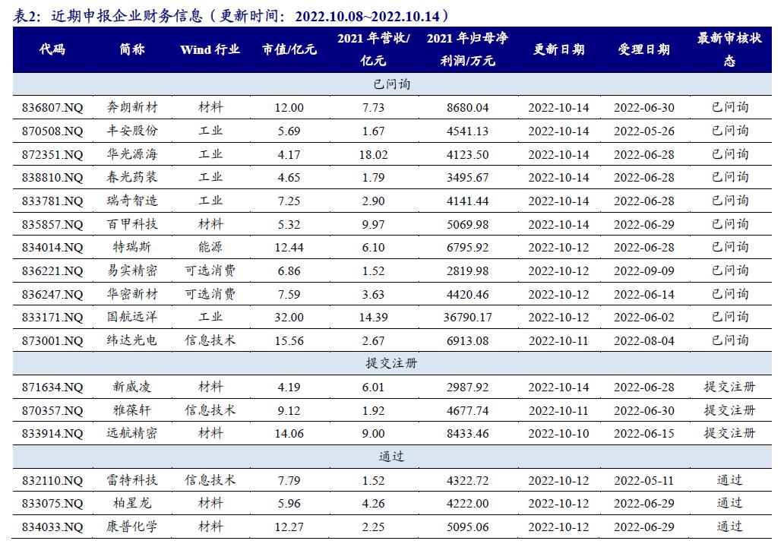Select code cell 836221.NQ
The width and height of the screenshot is (784, 544).
point(52,271)
